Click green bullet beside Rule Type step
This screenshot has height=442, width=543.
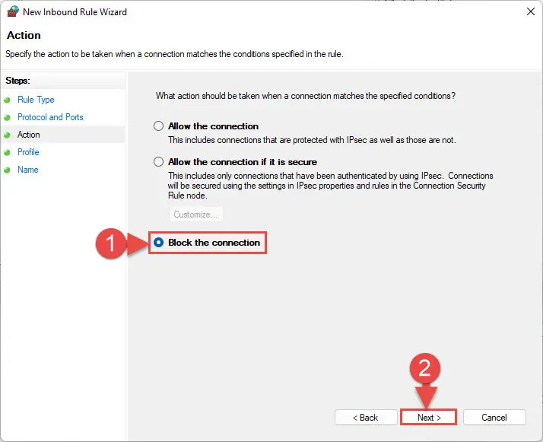click(7, 100)
